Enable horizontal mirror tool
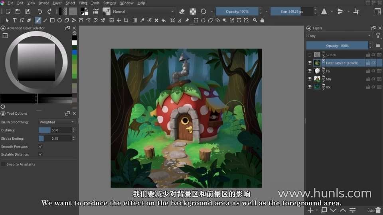The height and width of the screenshot is (215, 383). (324, 12)
